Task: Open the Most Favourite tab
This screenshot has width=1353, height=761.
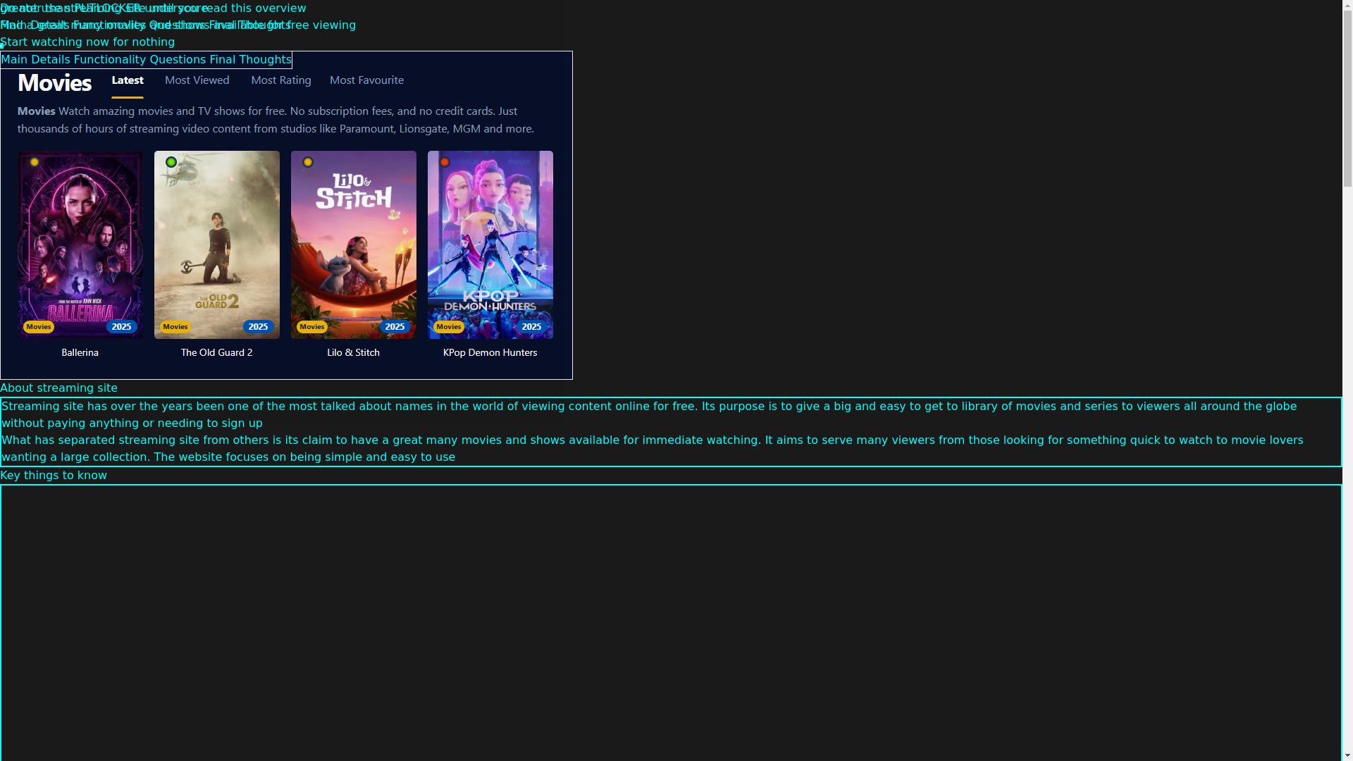Action: [367, 80]
